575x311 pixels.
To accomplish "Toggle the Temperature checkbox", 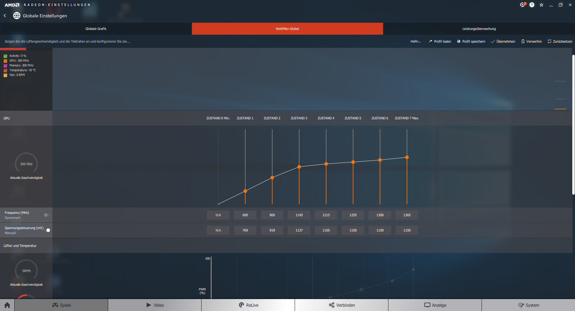I will [5, 70].
